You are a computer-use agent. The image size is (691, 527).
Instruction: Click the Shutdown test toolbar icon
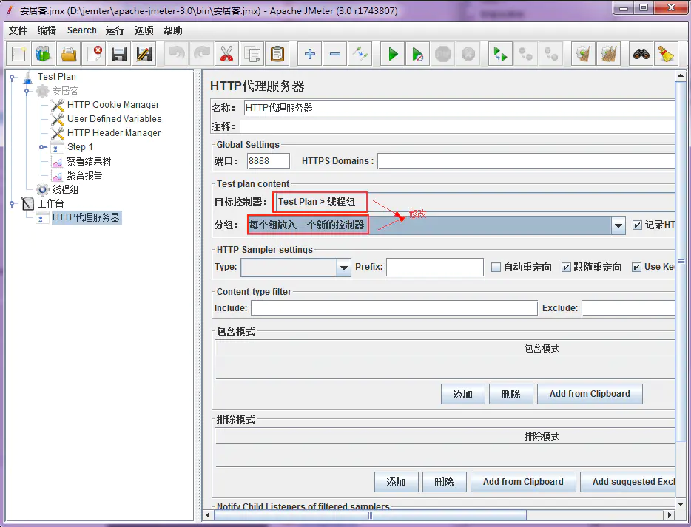pyautogui.click(x=468, y=54)
